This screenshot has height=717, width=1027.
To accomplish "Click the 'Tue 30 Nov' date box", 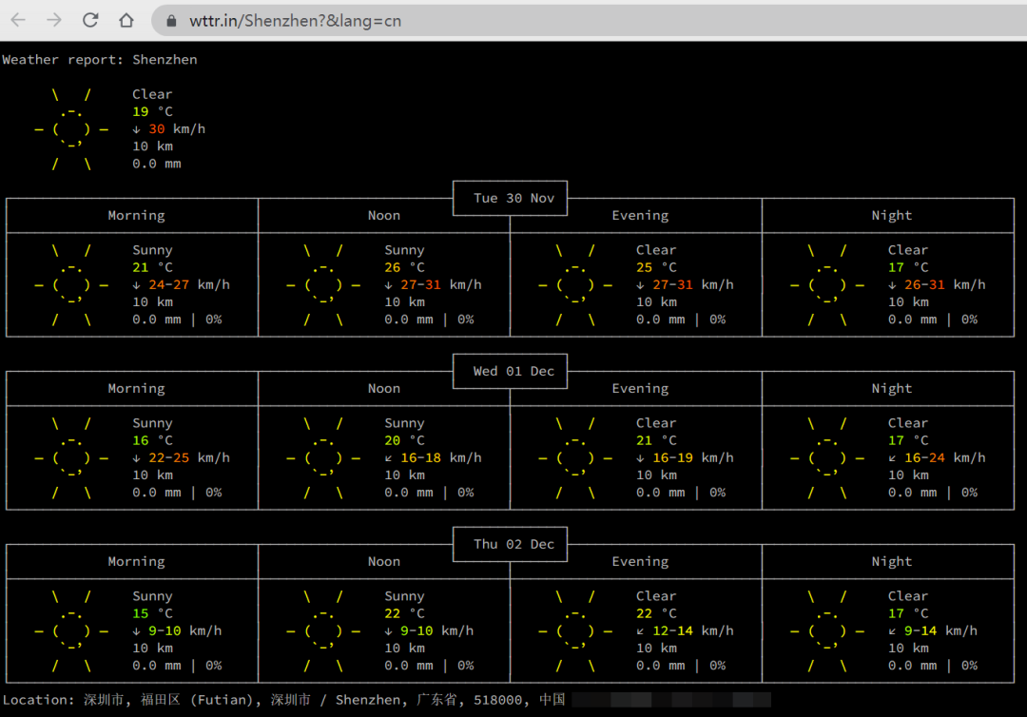I will click(x=511, y=198).
